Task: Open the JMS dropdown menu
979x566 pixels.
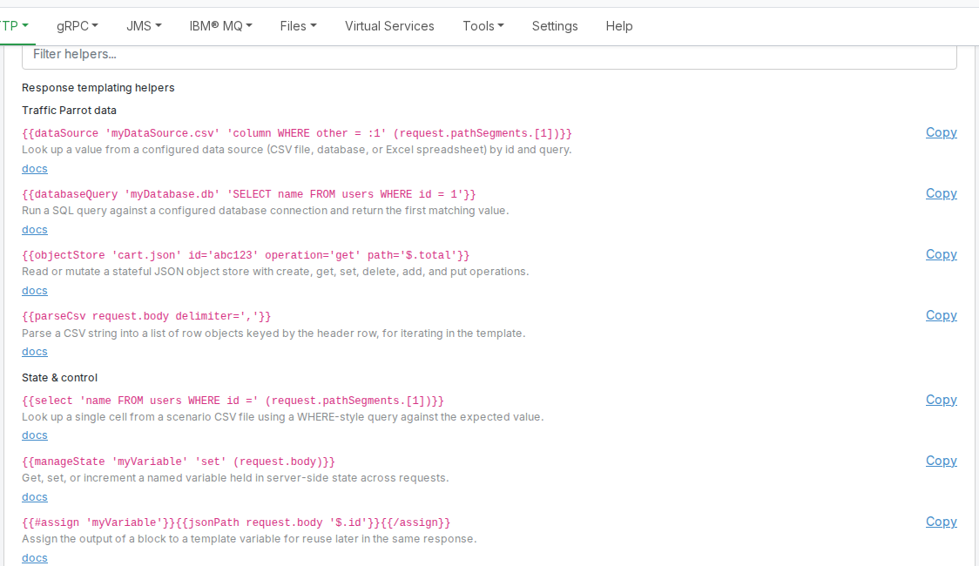Action: (x=144, y=26)
